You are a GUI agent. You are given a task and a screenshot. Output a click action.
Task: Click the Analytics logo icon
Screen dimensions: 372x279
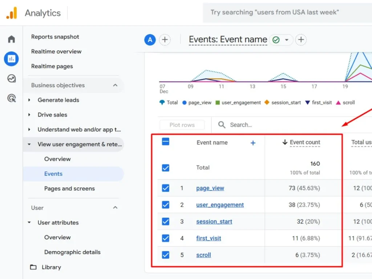click(x=11, y=13)
